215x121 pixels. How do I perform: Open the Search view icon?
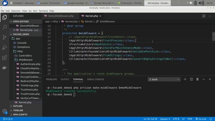pyautogui.click(x=4, y=27)
